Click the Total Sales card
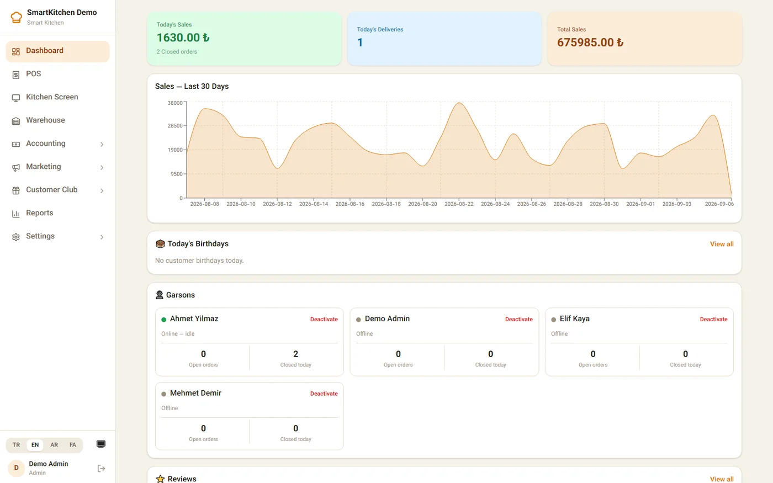 click(644, 39)
